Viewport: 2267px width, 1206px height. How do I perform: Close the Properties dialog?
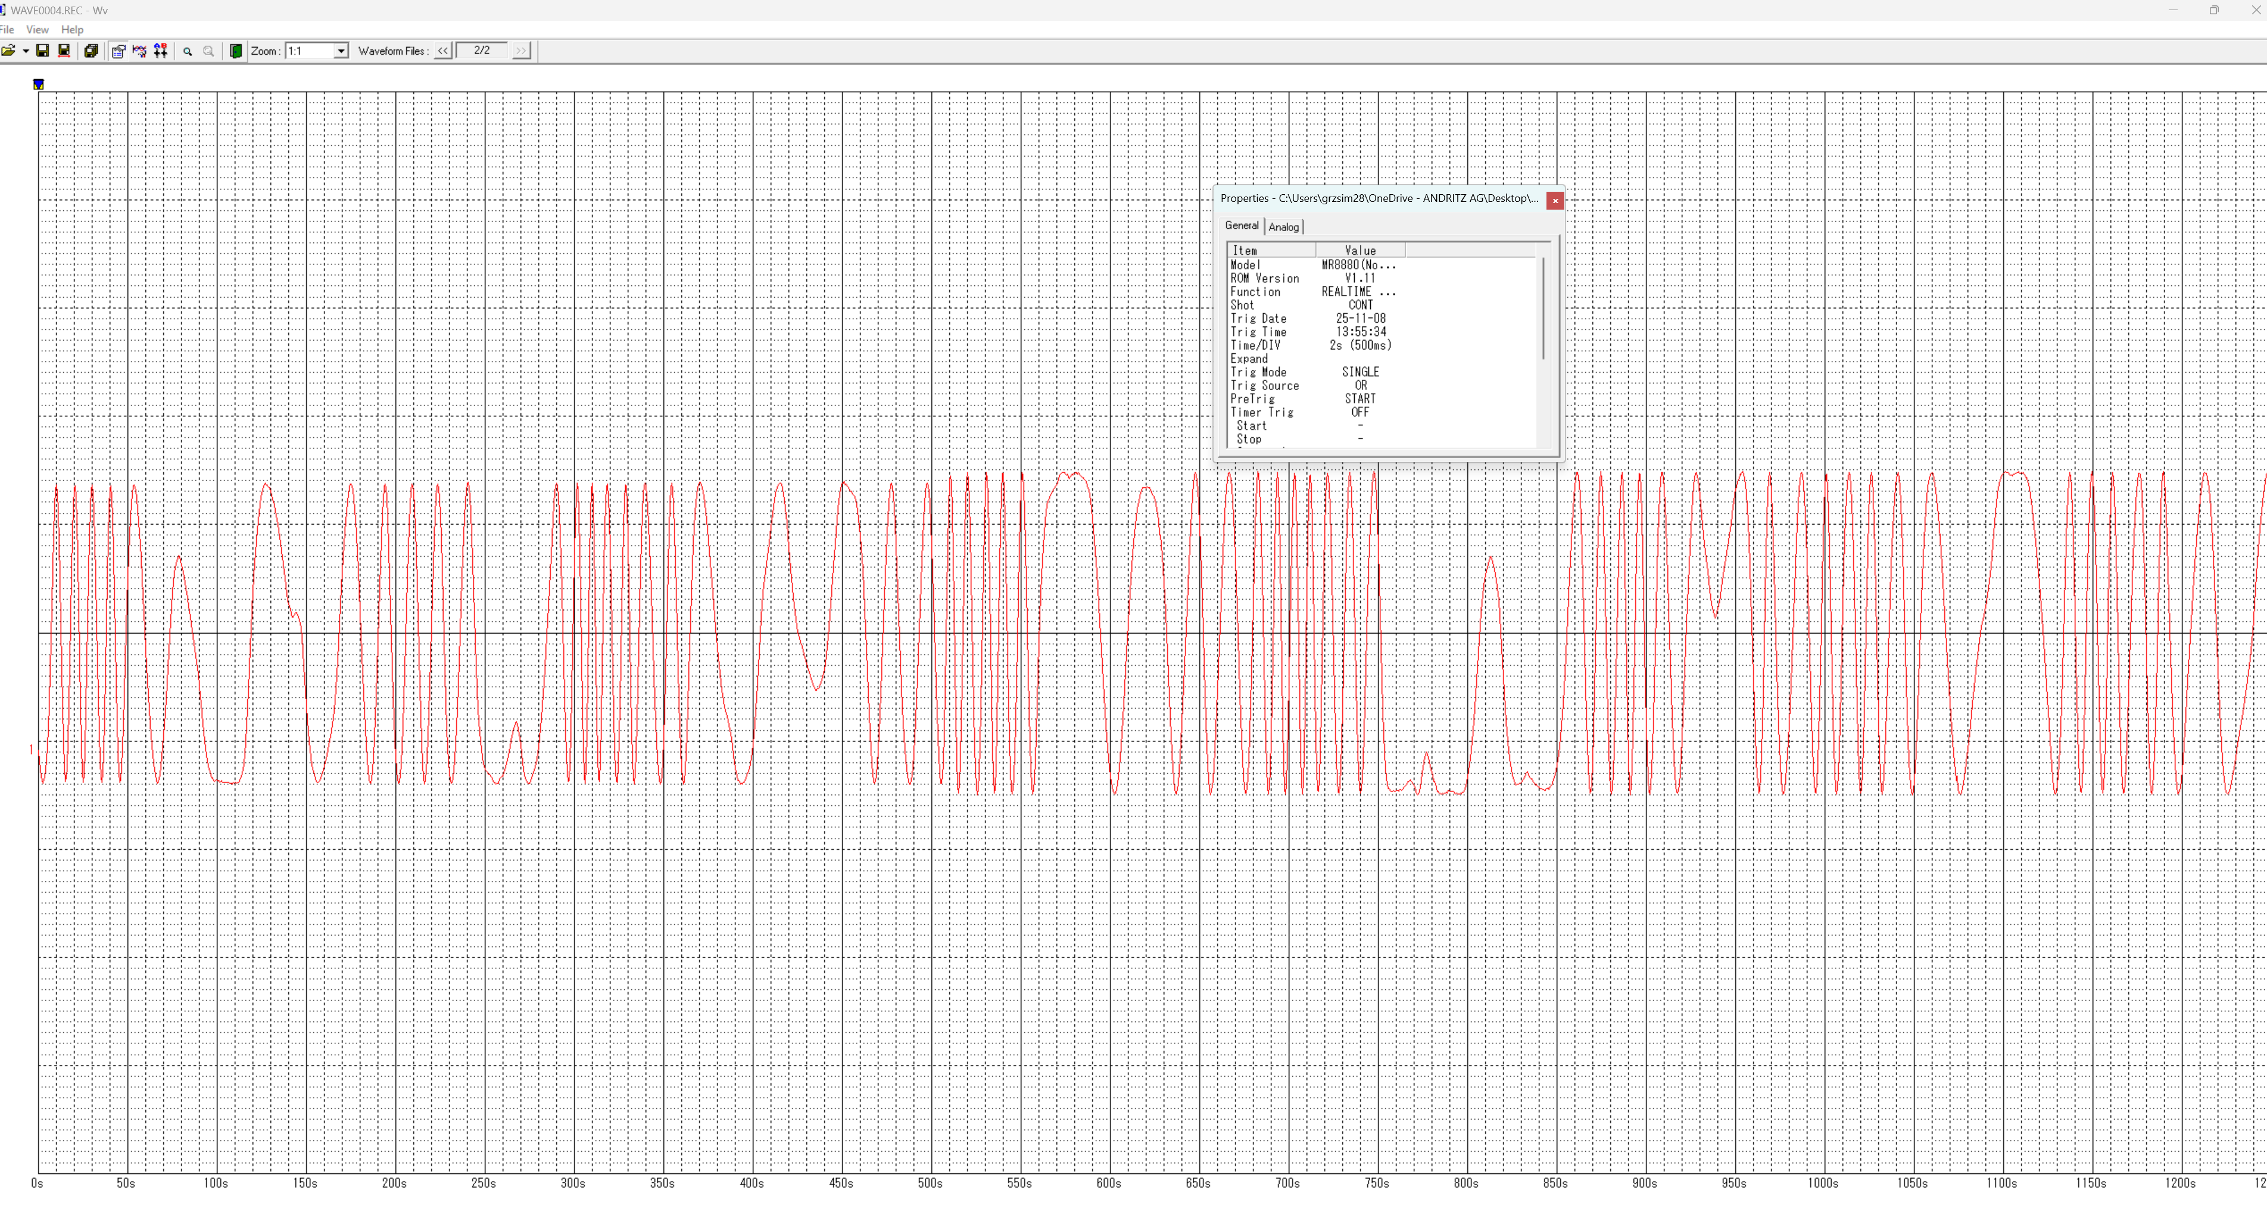click(1555, 201)
